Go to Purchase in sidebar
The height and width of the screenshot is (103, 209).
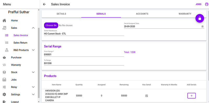coord(16,58)
